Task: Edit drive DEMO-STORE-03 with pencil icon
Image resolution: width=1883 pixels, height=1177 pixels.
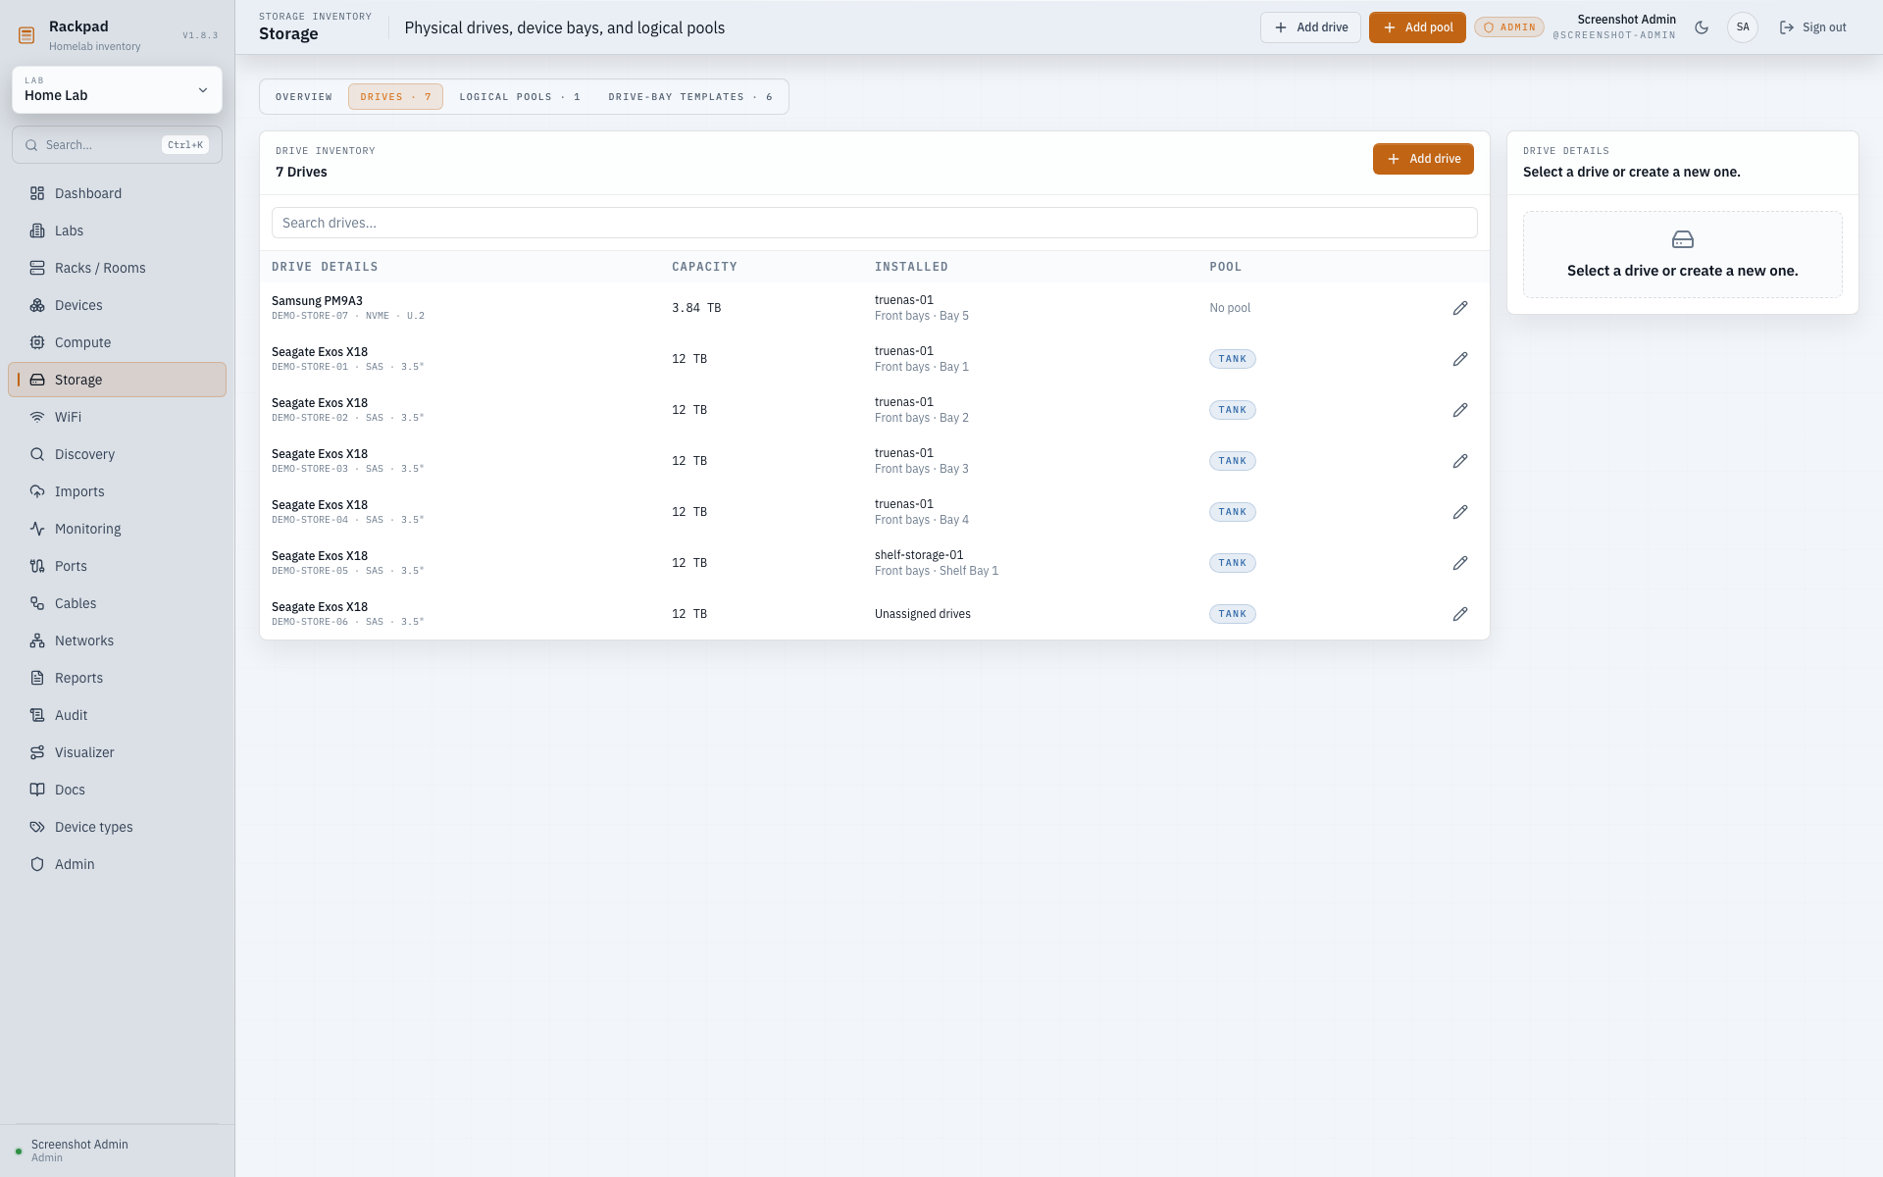Action: (x=1460, y=461)
